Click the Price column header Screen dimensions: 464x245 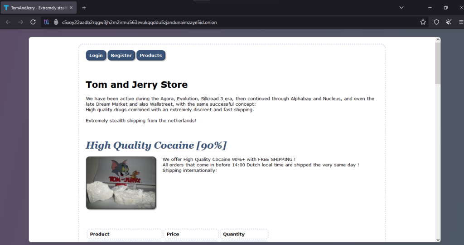click(x=191, y=234)
